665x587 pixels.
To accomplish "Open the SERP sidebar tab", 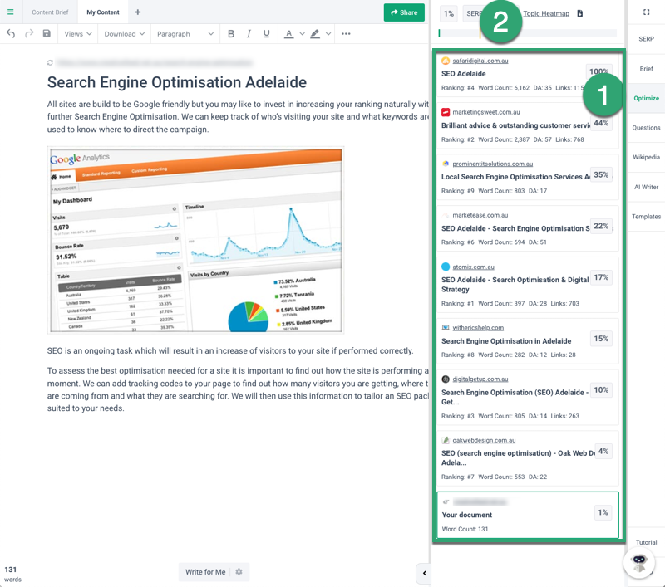I will pyautogui.click(x=647, y=39).
